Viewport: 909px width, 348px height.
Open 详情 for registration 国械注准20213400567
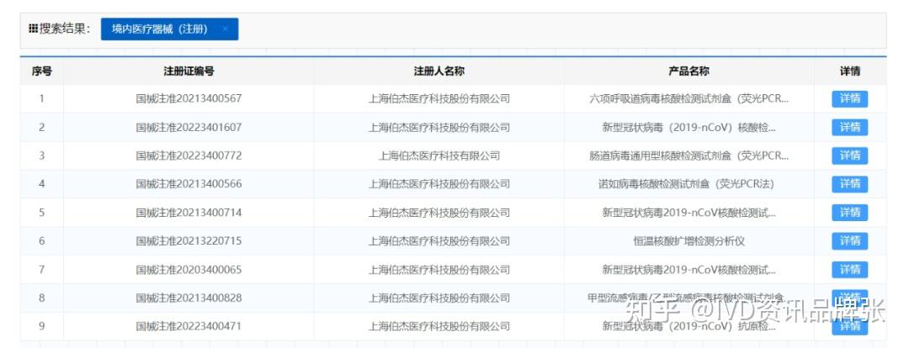(849, 98)
